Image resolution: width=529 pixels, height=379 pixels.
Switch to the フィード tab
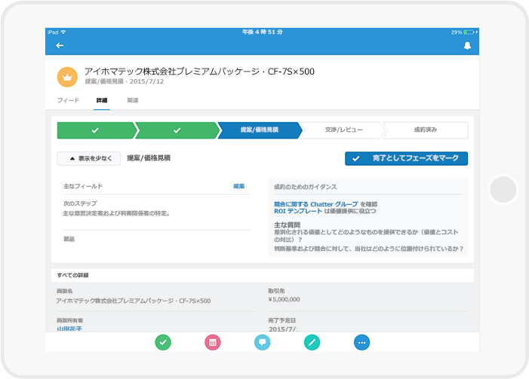click(68, 100)
